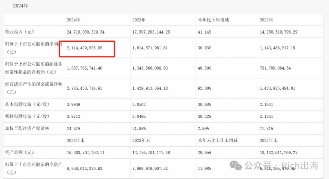Select the red-highlighted net profit value 2,114,429,526.95
329x179 pixels.
[85, 48]
